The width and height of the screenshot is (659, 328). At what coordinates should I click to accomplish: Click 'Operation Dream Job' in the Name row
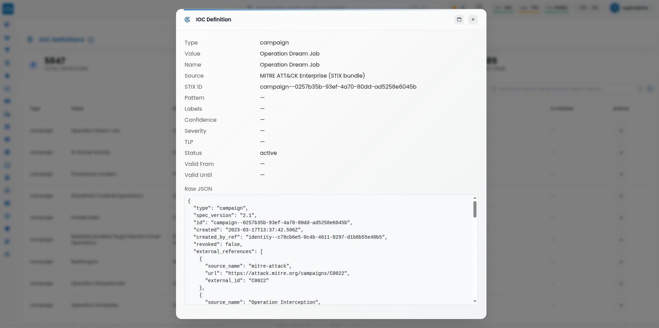tap(290, 65)
